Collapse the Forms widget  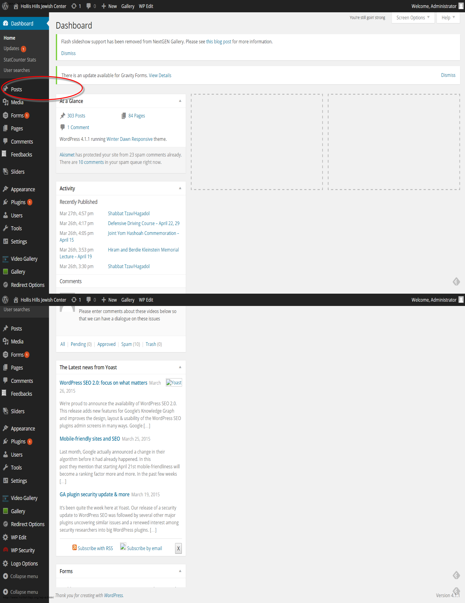(180, 571)
